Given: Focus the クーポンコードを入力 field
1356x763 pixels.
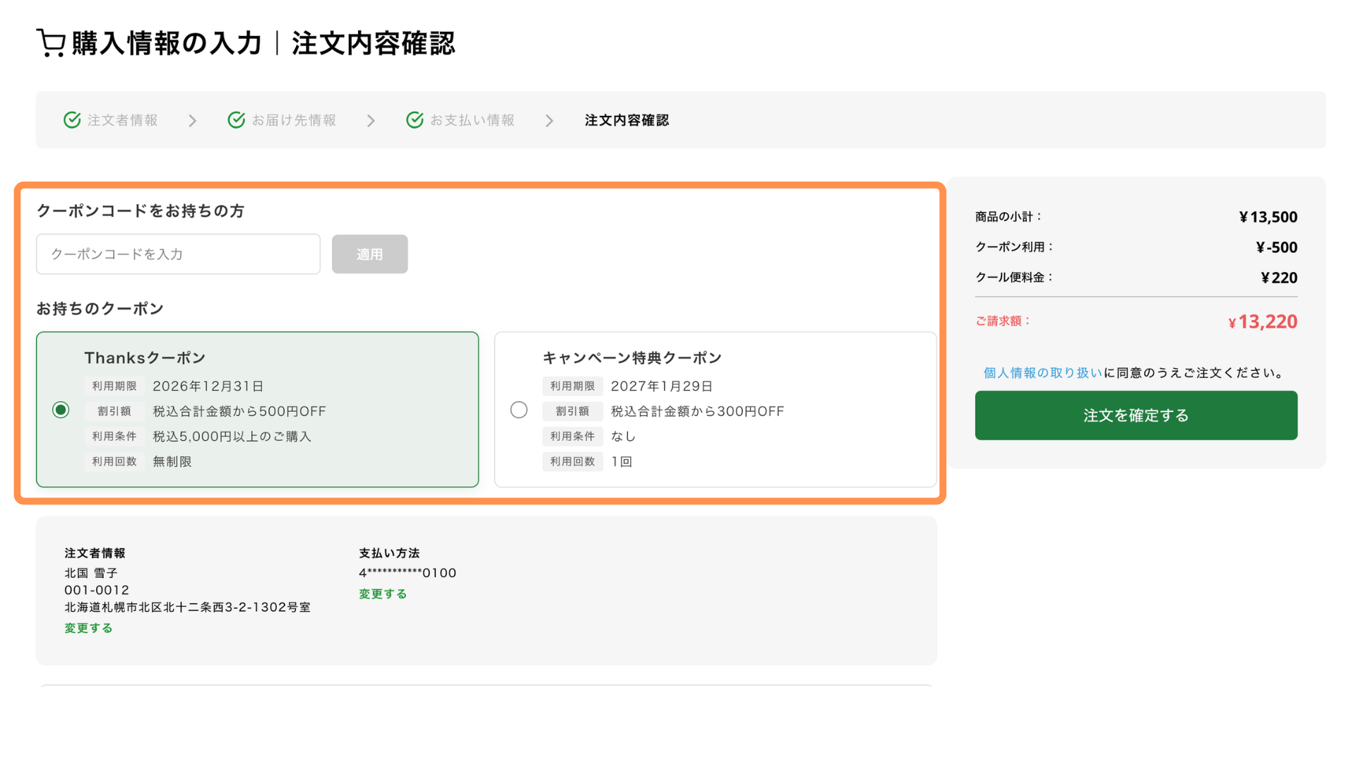Looking at the screenshot, I should [x=178, y=254].
